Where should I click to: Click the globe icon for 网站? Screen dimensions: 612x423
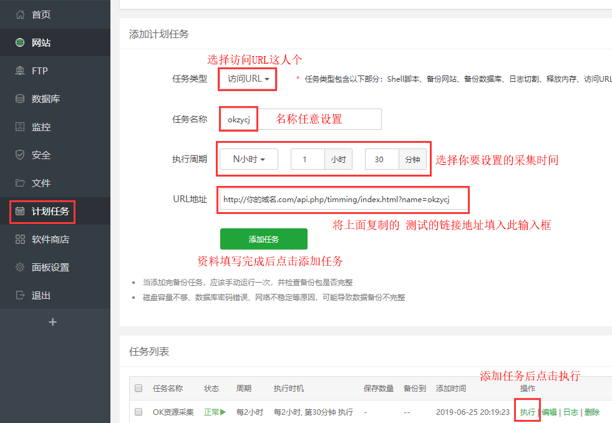20,42
